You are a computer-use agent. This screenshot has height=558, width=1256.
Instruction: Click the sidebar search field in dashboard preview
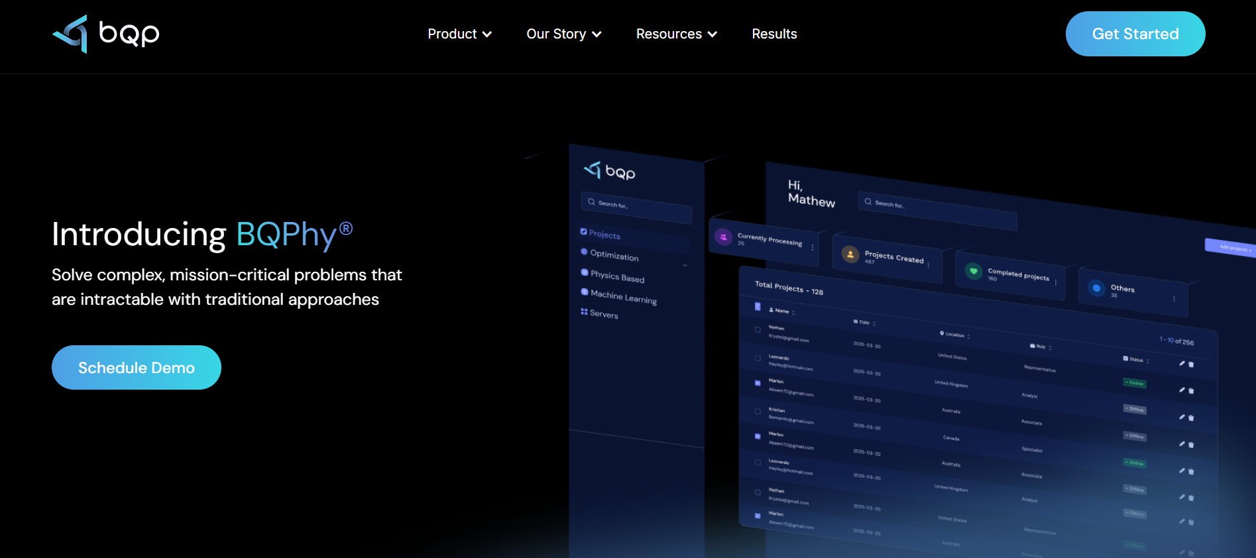point(636,207)
